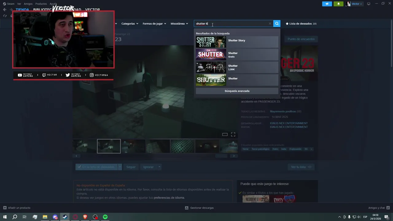The height and width of the screenshot is (221, 393).
Task: Open Búsqueda avanzada
Action: point(237,91)
